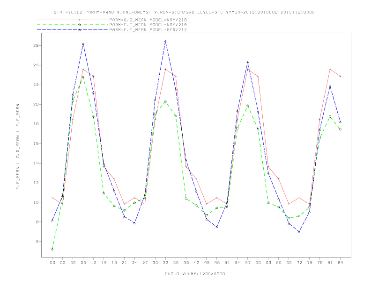Click y-axis tick label 24
This screenshot has height=286, width=371.
coord(36,65)
